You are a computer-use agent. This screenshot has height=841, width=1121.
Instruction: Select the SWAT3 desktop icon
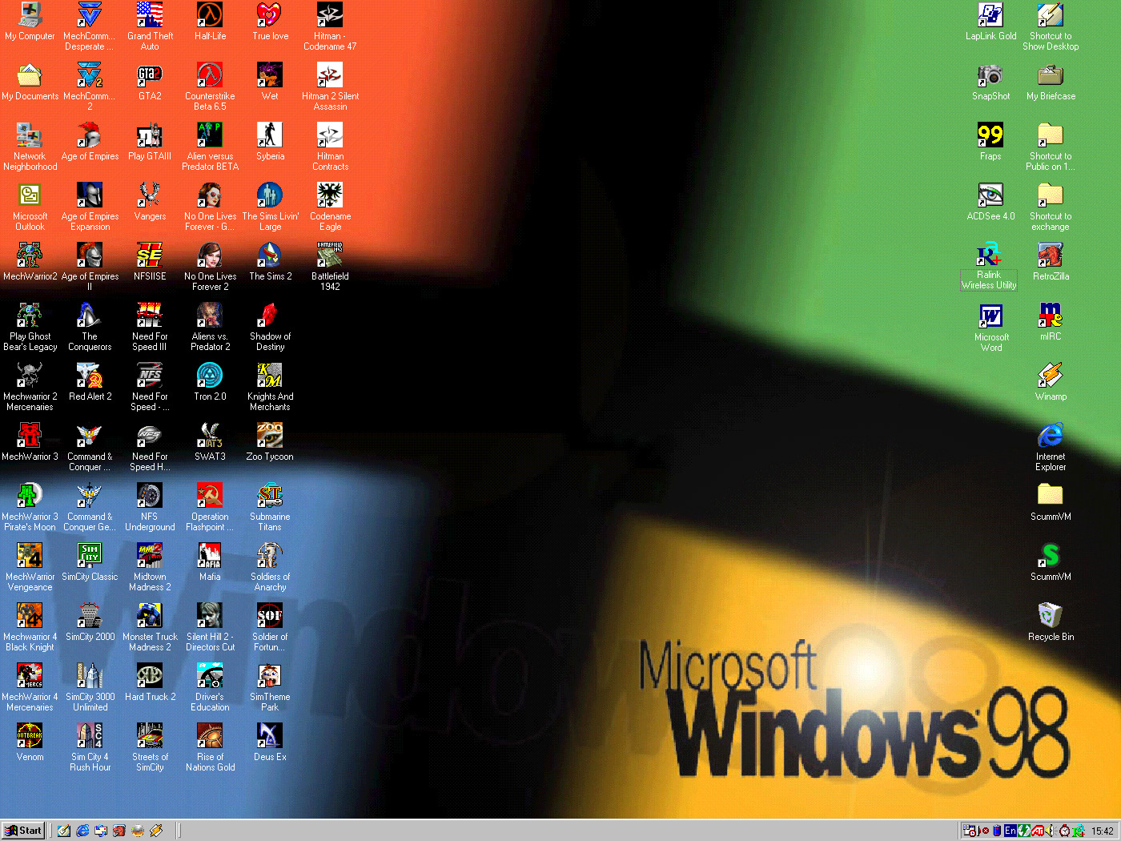point(210,442)
